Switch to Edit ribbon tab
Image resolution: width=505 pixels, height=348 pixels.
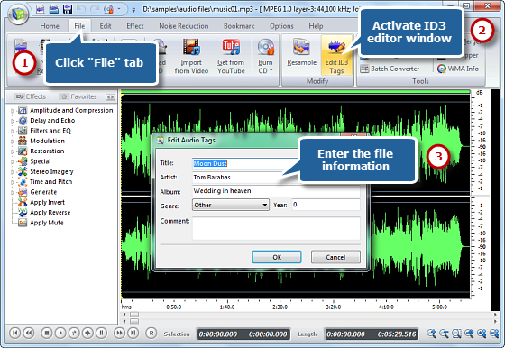click(106, 26)
